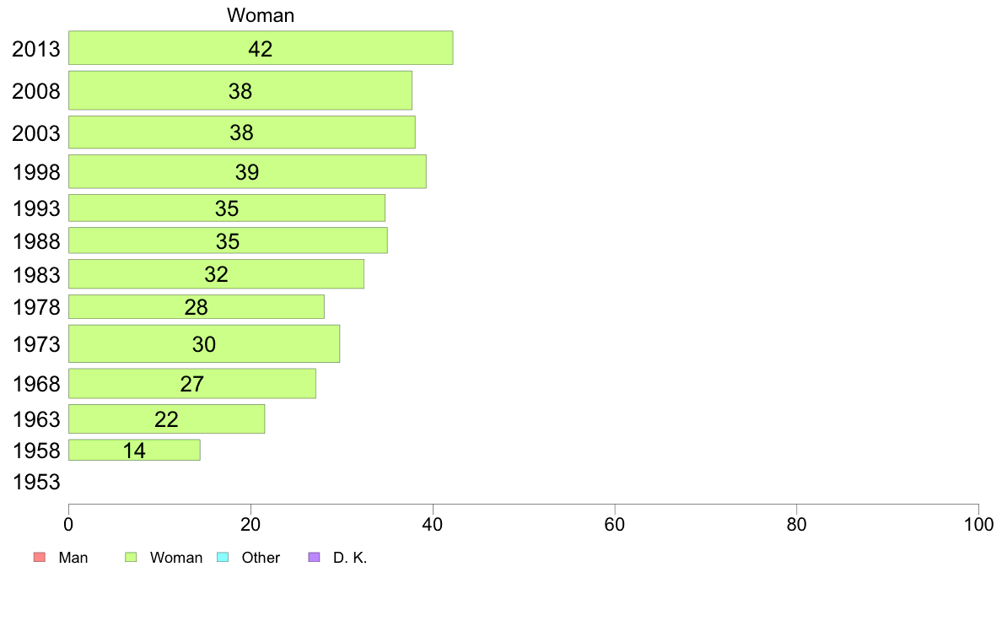Select the 1963 bar showing 22
The height and width of the screenshot is (621, 1002).
(x=166, y=418)
